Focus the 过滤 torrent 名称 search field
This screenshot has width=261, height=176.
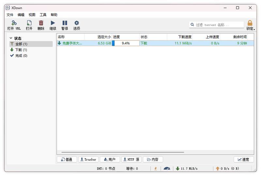tap(217, 25)
